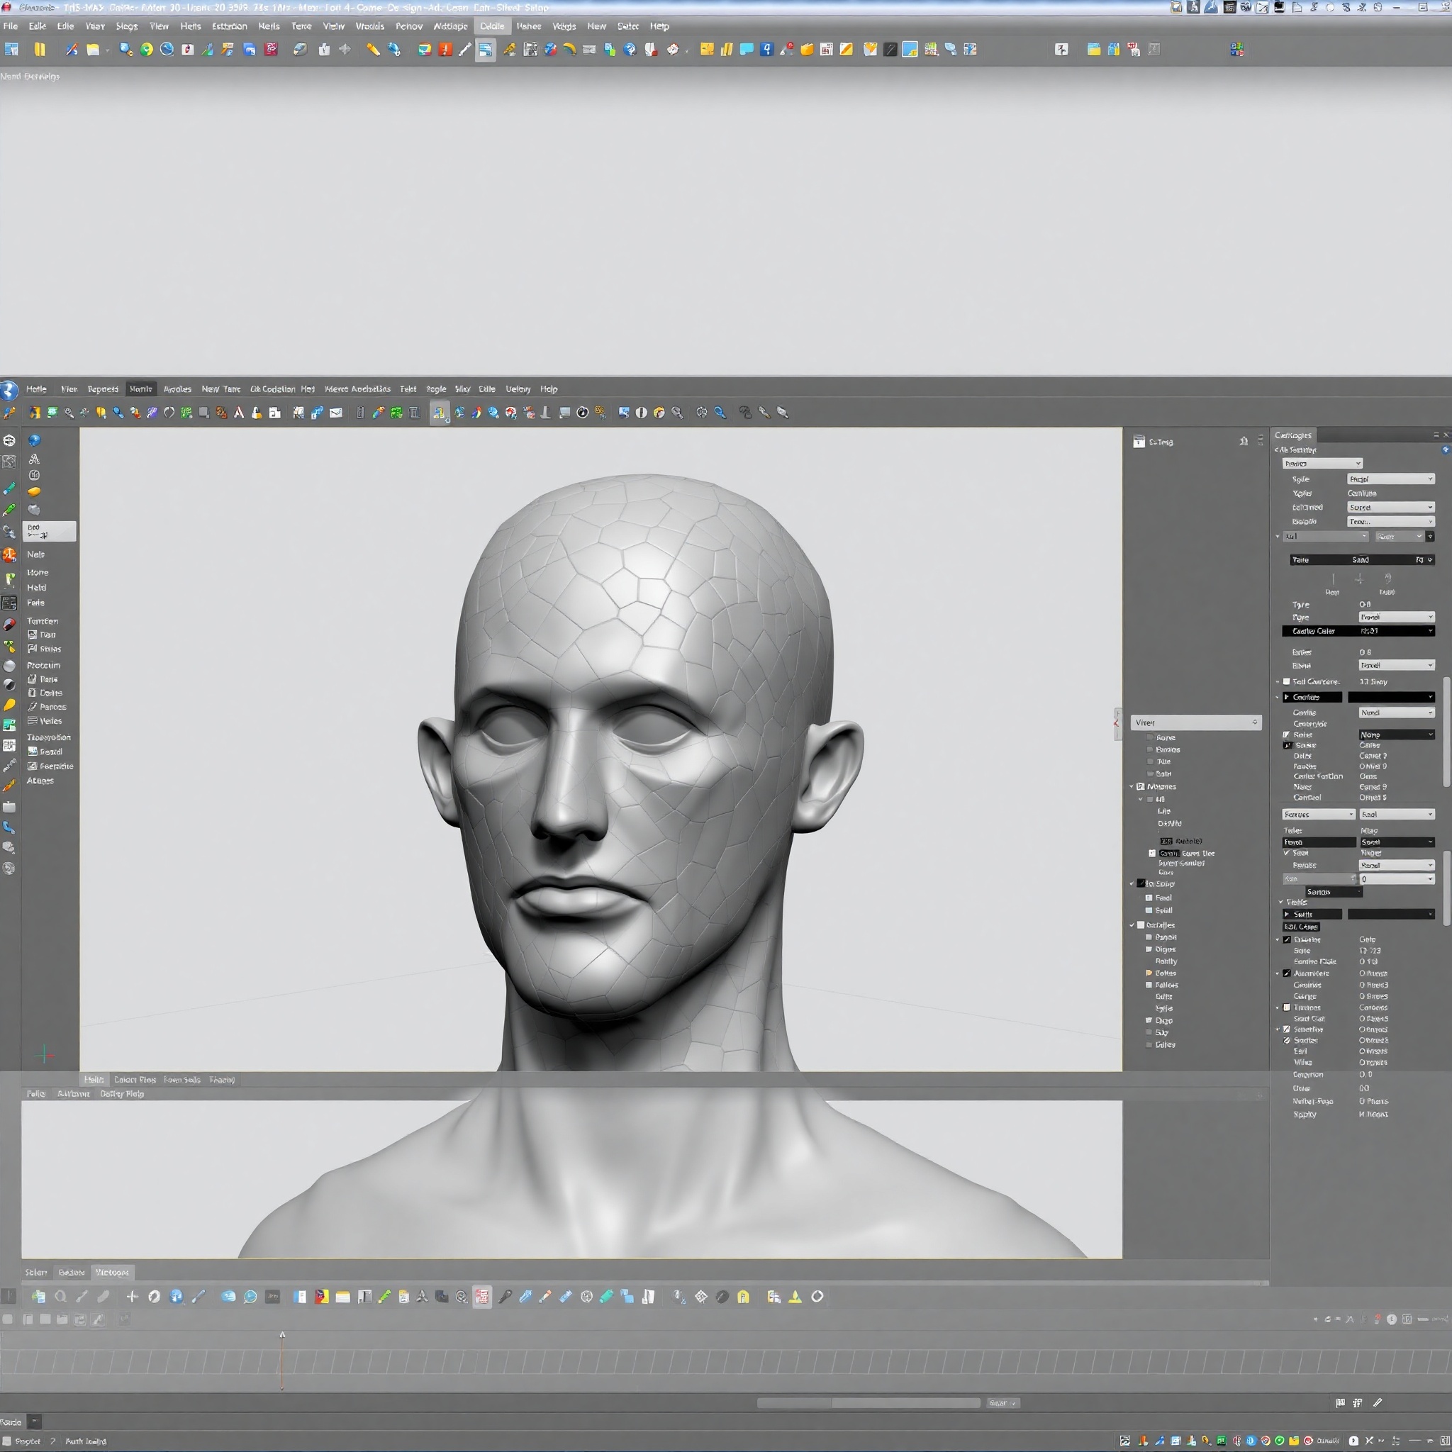Image resolution: width=1452 pixels, height=1452 pixels.
Task: Select the magnifier search tool on the viewport toolbar
Action: point(719,412)
